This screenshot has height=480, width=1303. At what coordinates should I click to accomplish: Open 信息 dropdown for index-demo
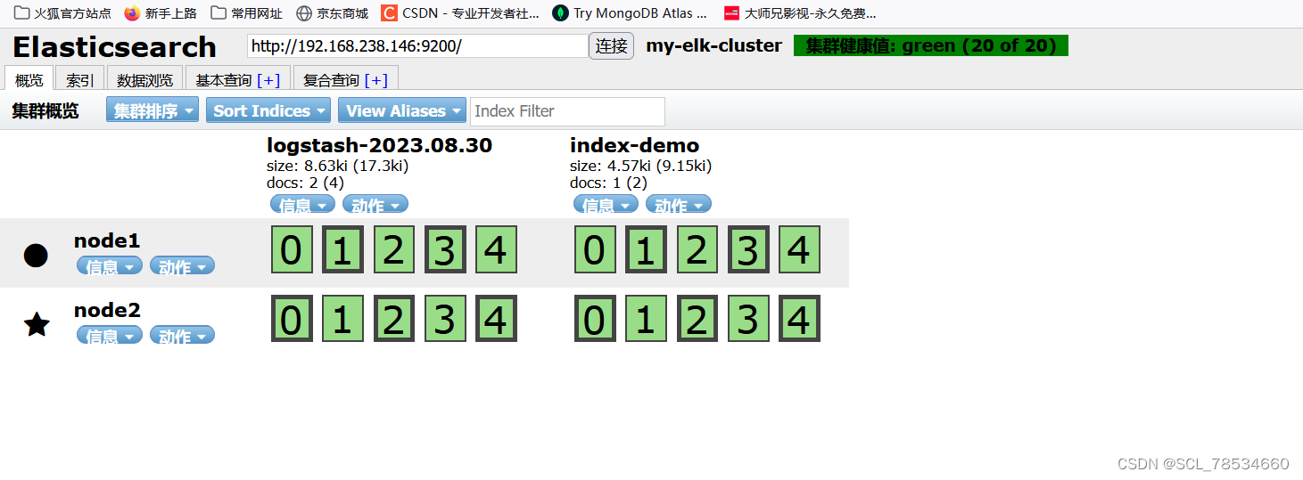tap(606, 204)
